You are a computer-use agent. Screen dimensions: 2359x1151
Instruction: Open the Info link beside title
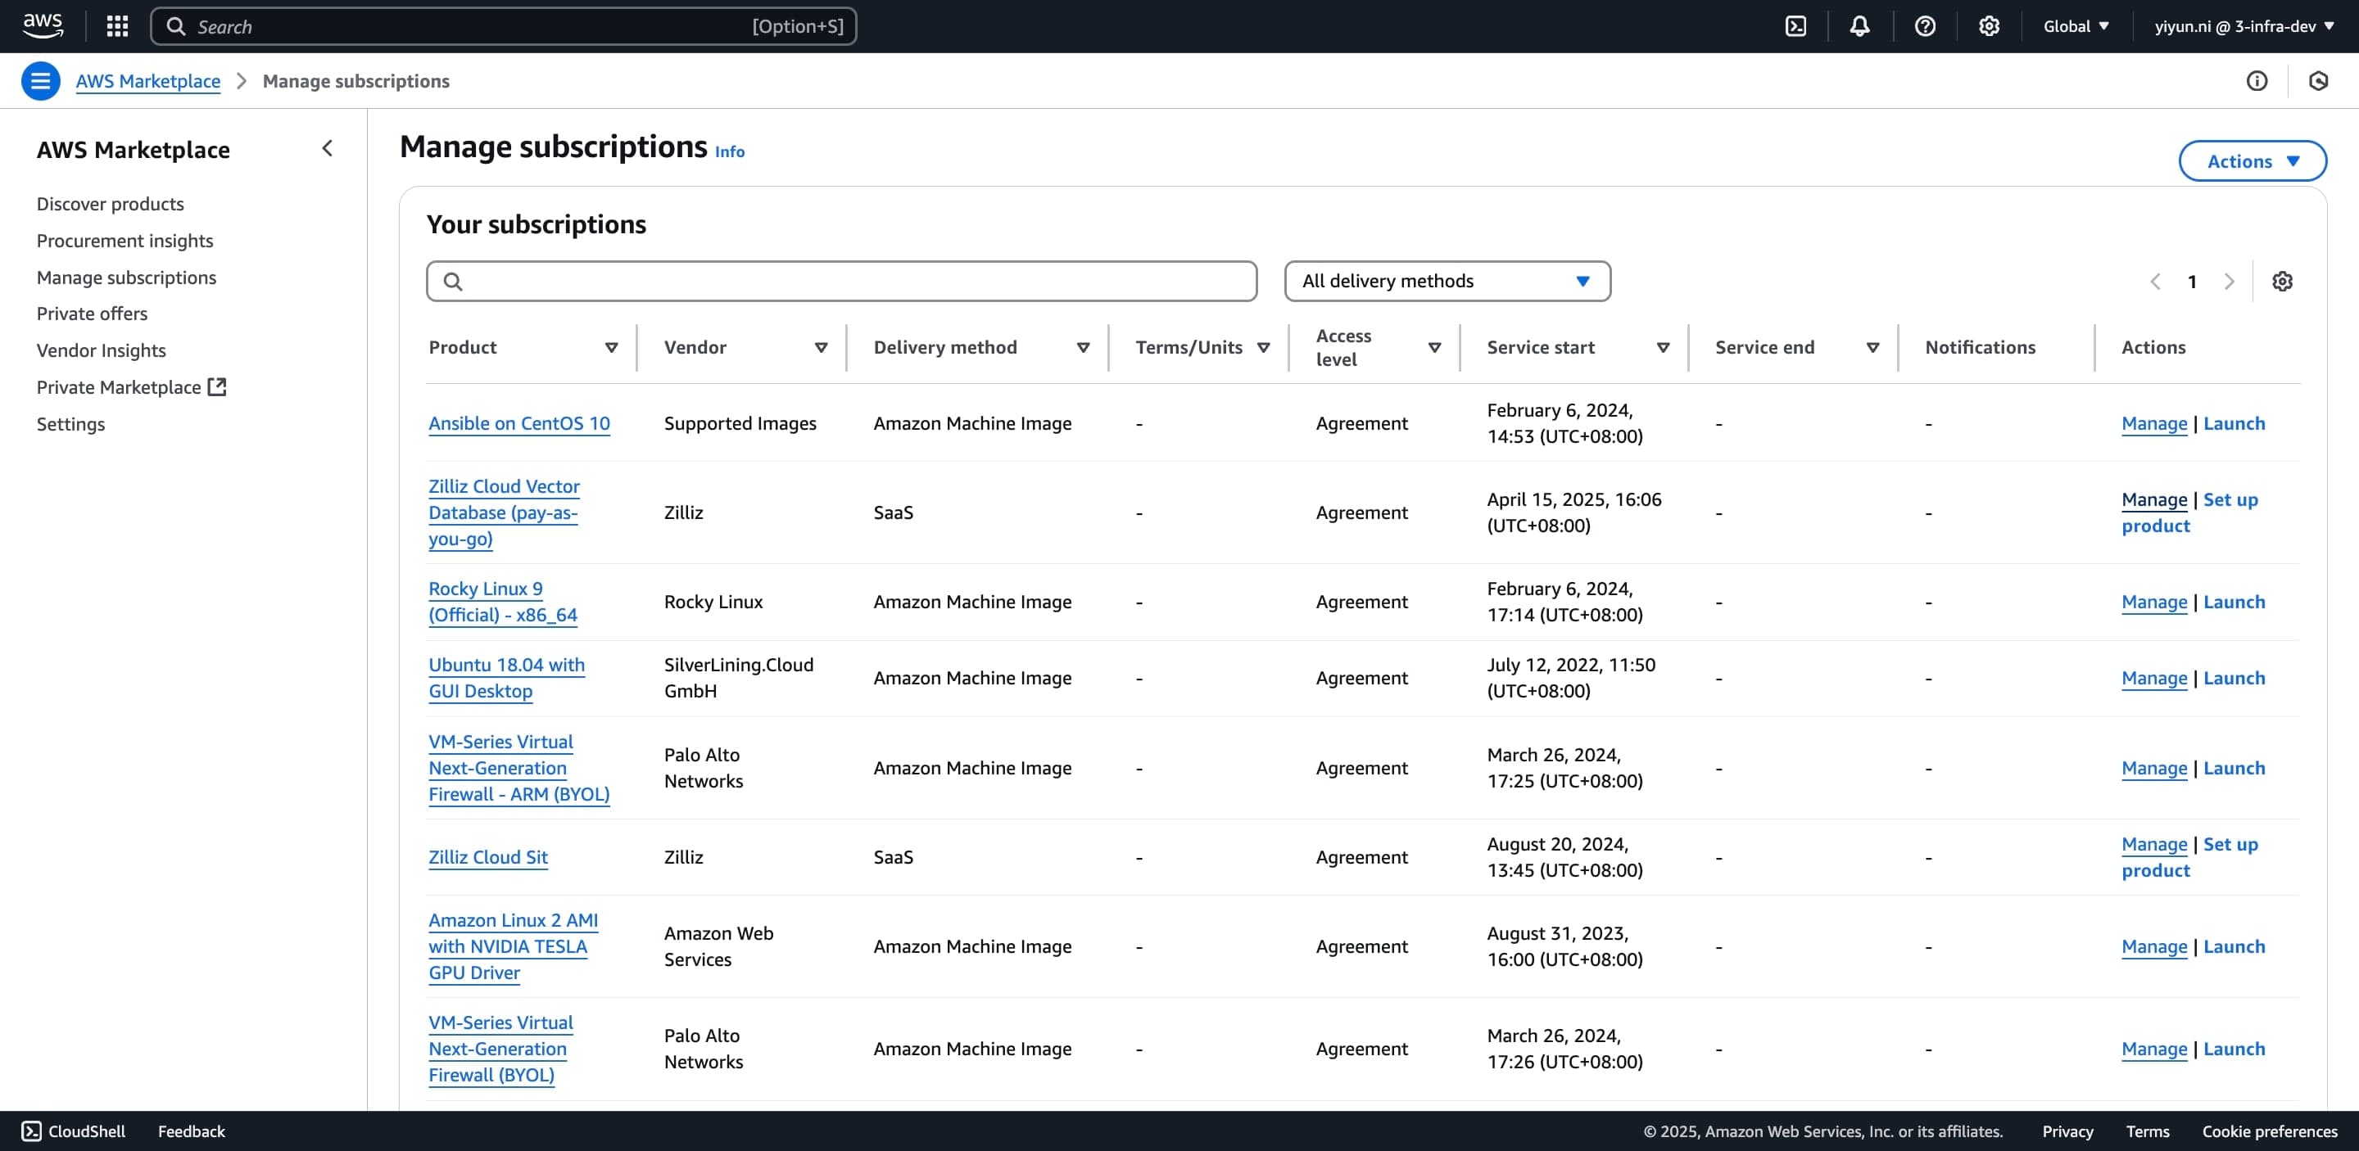click(729, 152)
